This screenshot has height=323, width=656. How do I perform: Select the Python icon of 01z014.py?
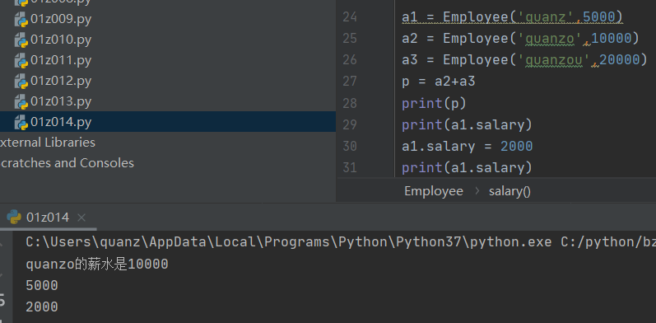pos(21,122)
